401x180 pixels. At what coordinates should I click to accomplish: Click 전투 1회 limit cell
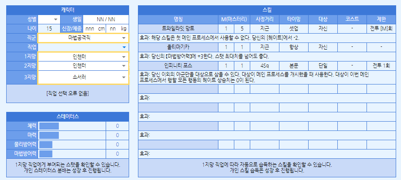[x=381, y=66]
